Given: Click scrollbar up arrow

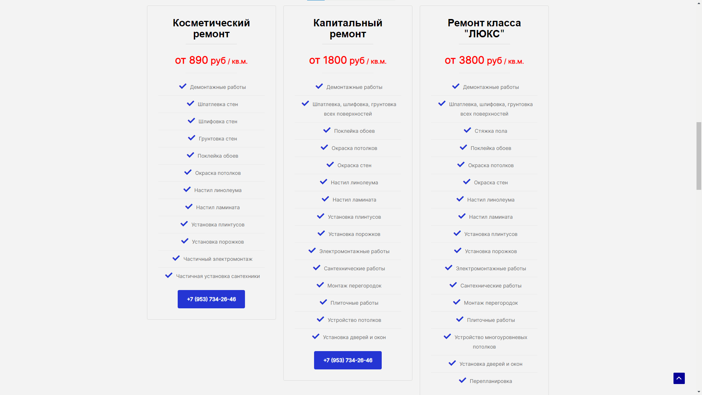Looking at the screenshot, I should pos(699,3).
